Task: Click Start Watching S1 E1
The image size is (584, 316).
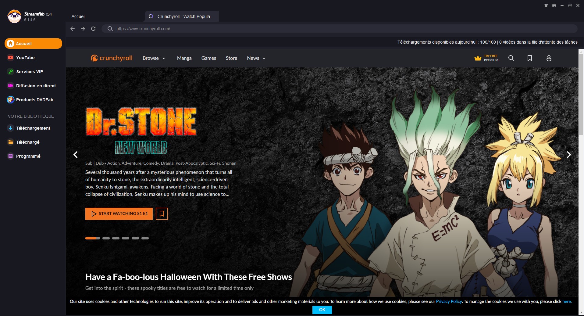Action: pos(119,214)
